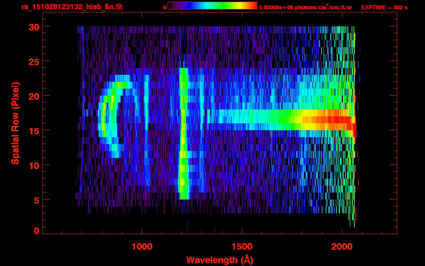Click the colorbar minimum value 0
This screenshot has width=425, height=266.
click(165, 7)
